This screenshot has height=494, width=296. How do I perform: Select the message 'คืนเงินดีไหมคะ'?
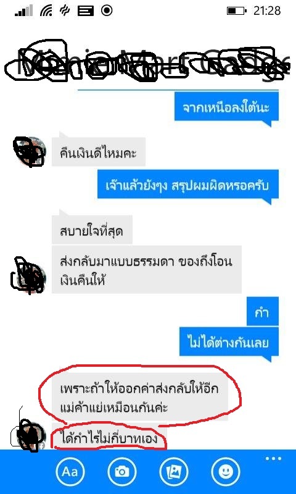[x=99, y=152]
